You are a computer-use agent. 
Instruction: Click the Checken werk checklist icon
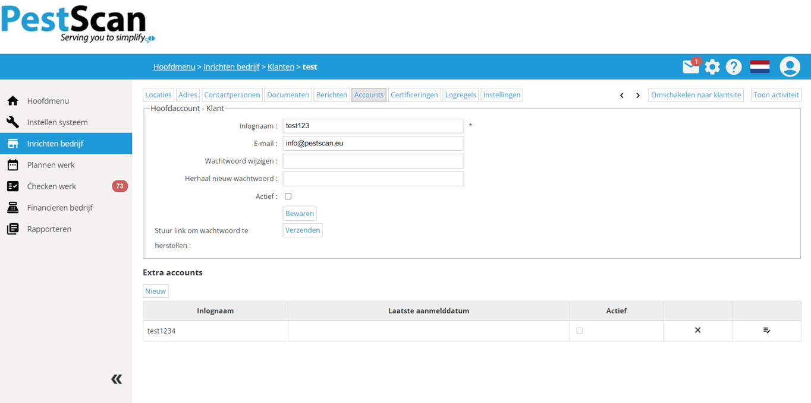(x=12, y=186)
